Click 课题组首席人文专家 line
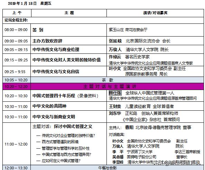This screenshot has width=205, height=170. pyautogui.click(x=151, y=63)
